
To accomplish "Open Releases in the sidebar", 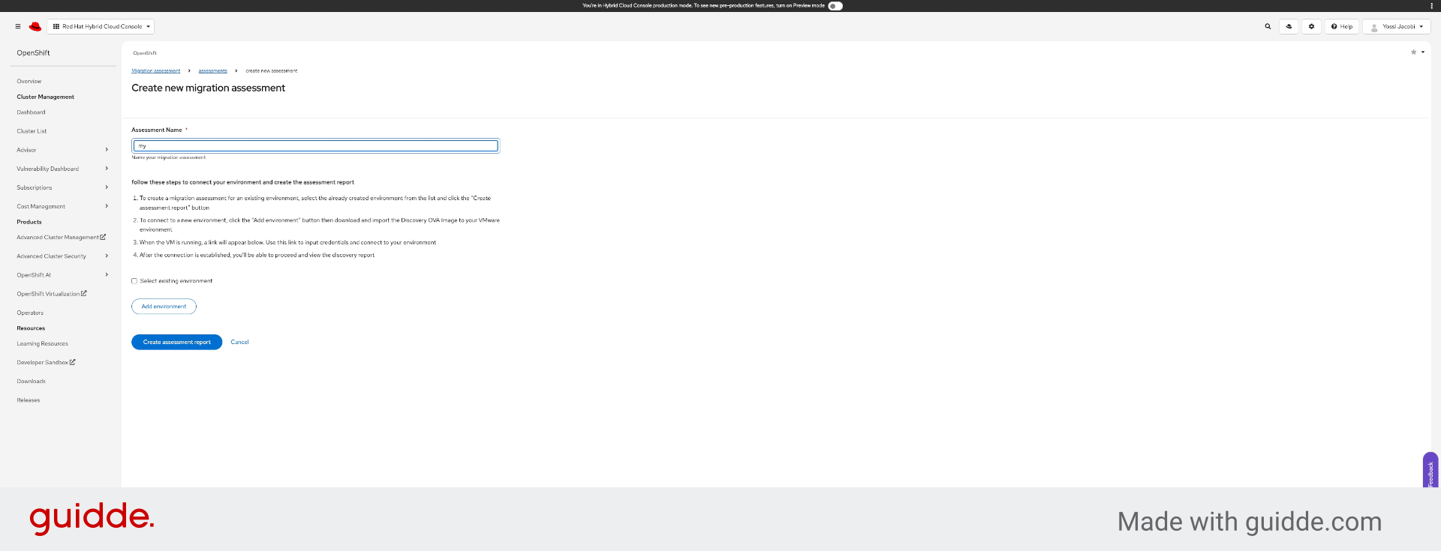I will (29, 400).
